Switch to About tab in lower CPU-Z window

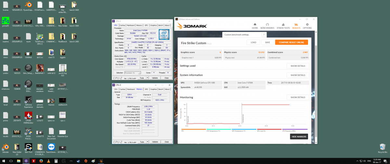[167, 89]
